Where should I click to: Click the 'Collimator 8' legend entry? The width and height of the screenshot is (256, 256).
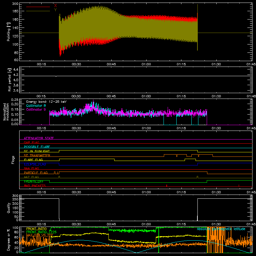pos(36,106)
